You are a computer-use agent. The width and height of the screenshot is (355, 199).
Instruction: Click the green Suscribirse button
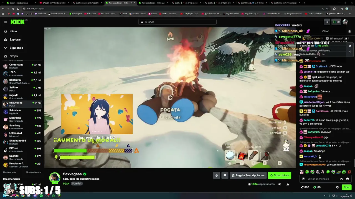point(280,175)
